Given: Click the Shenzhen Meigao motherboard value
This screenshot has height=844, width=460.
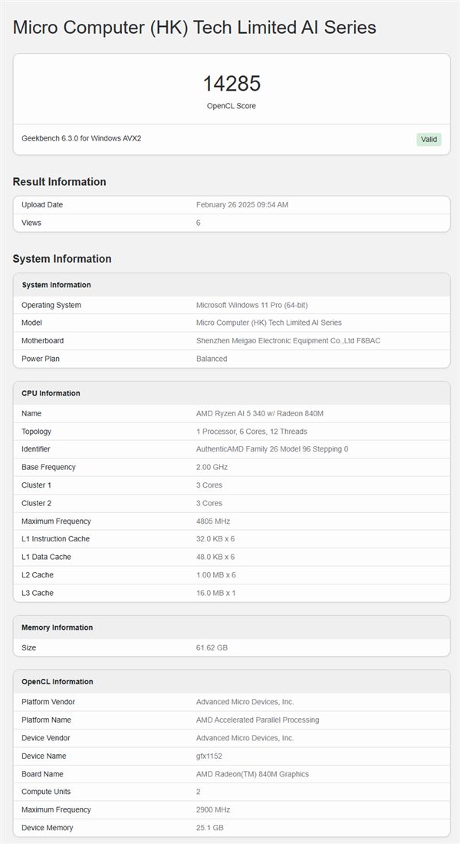Looking at the screenshot, I should point(288,341).
